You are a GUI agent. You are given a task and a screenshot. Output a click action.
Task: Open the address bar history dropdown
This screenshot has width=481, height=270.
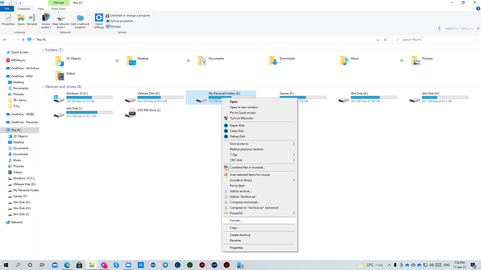(x=378, y=39)
